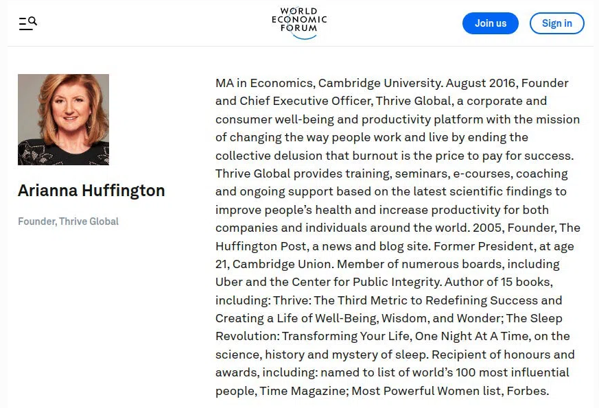The width and height of the screenshot is (599, 408).
Task: Click 'Author of 15 books' text
Action: pos(499,282)
